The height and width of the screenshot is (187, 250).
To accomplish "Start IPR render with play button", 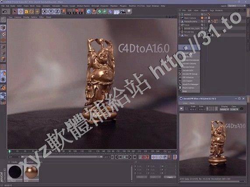I will tap(181, 109).
